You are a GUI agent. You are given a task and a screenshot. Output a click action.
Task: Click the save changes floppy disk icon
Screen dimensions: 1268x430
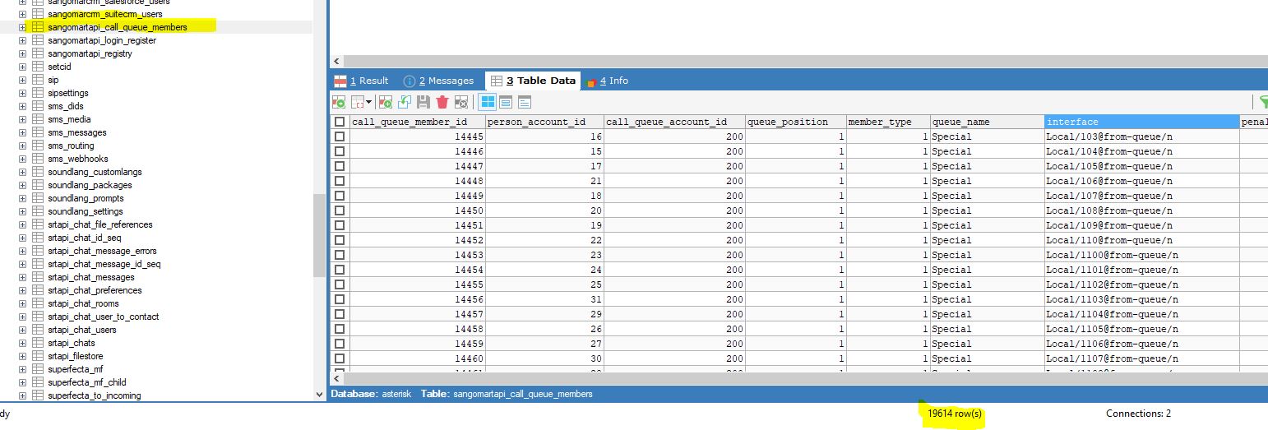click(x=423, y=102)
